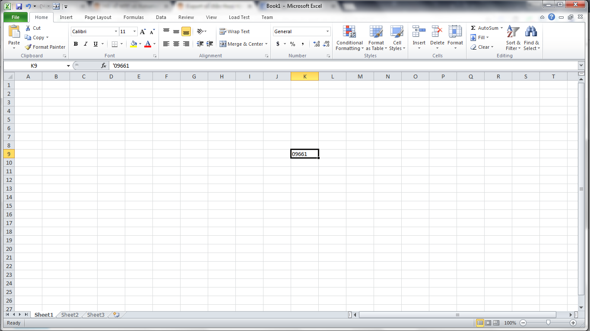Expand the Calibri font name dropdown
The image size is (590, 331).
pyautogui.click(x=116, y=31)
